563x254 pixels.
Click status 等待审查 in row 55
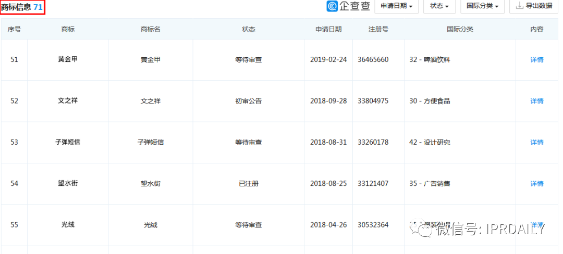coord(249,225)
